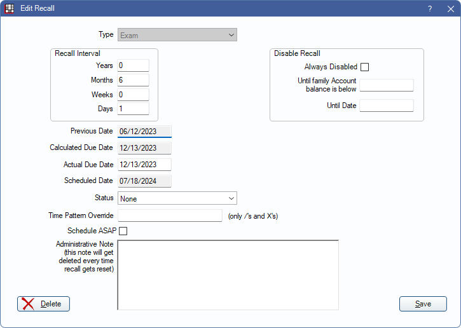
Task: Enable the Always Disabled checkbox
Action: pyautogui.click(x=365, y=67)
